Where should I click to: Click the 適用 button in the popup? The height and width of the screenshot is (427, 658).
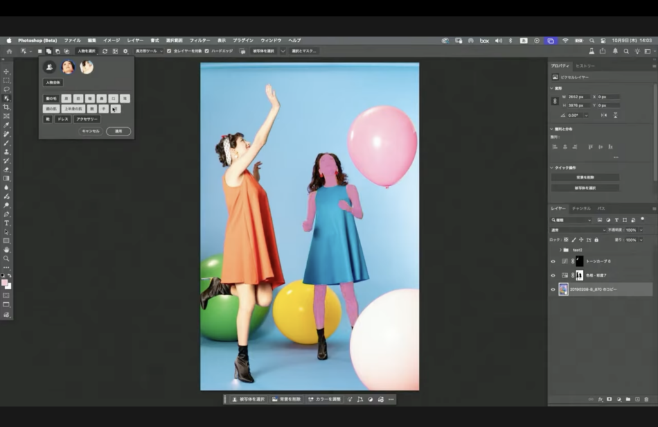118,131
